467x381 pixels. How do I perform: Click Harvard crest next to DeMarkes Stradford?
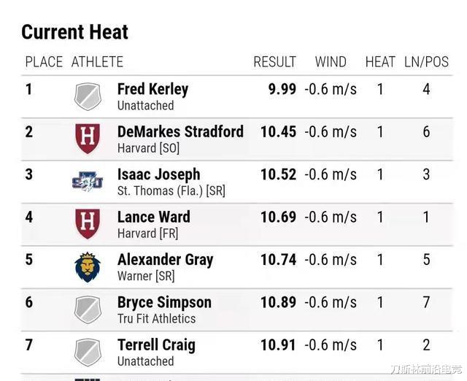88,139
